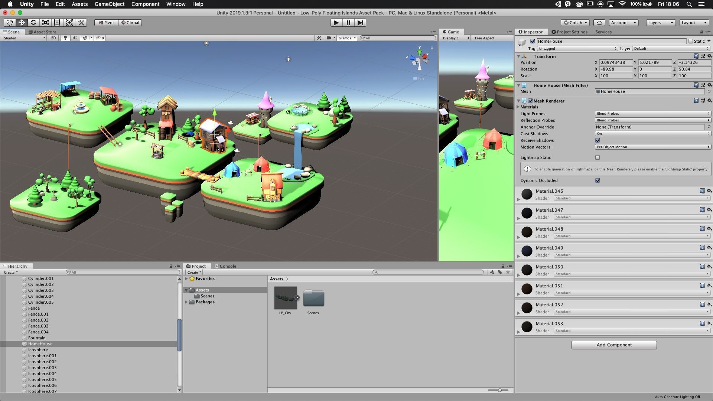Open the Reflection Probes dropdown
This screenshot has height=401, width=713.
tap(653, 120)
